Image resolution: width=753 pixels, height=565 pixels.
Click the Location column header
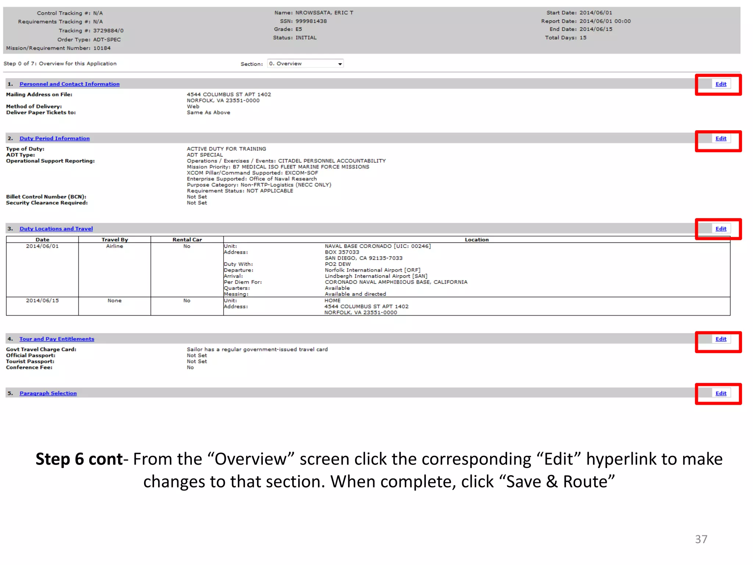[477, 239]
